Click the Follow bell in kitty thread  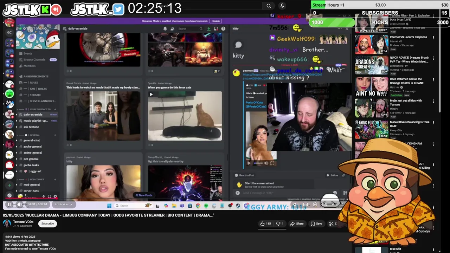tap(332, 175)
